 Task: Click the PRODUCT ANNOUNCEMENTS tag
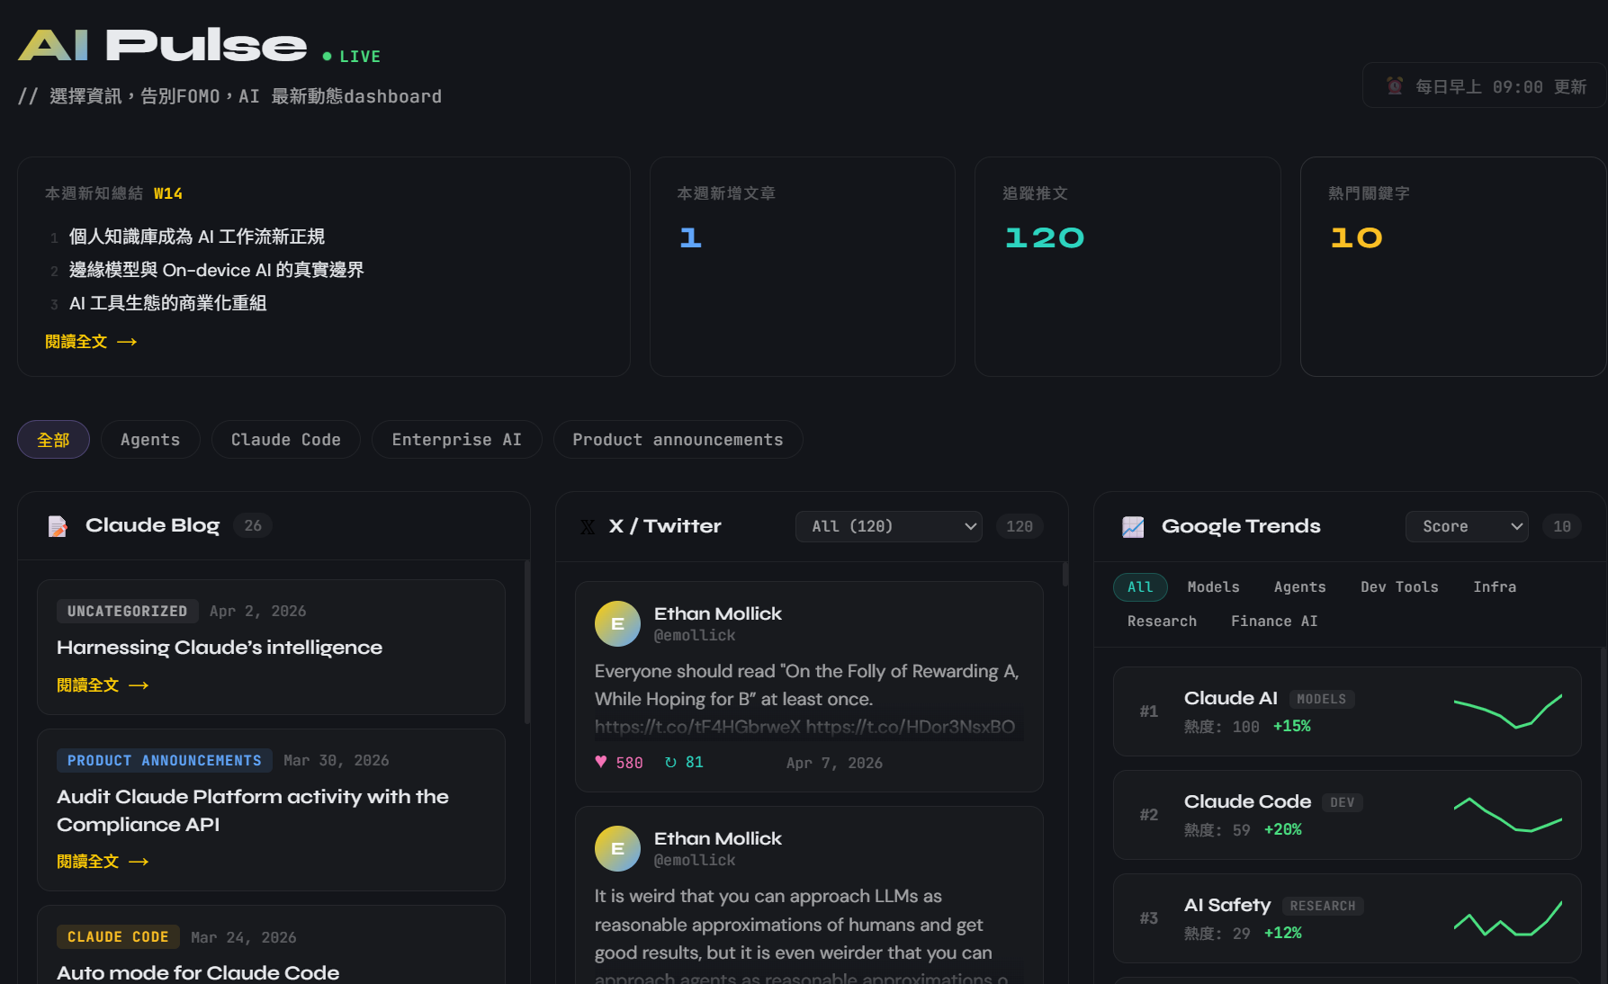coord(165,761)
